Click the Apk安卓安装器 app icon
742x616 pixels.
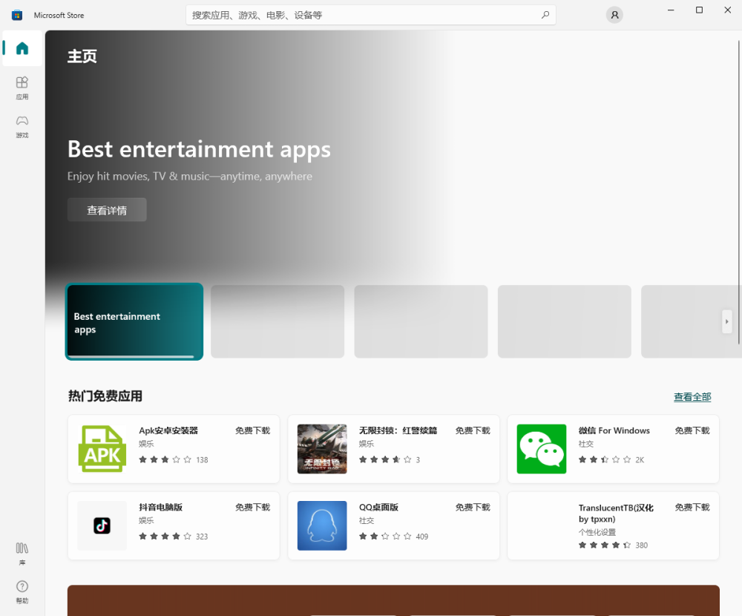point(102,449)
